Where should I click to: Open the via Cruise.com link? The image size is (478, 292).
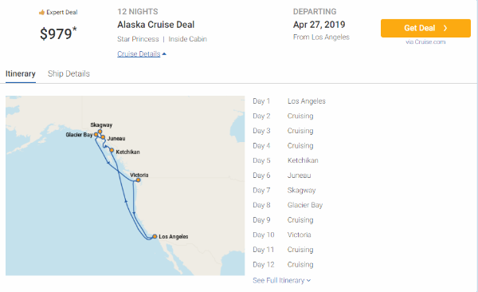(x=425, y=41)
